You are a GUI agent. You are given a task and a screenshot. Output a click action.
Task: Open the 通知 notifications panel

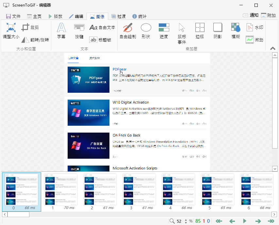(251, 15)
